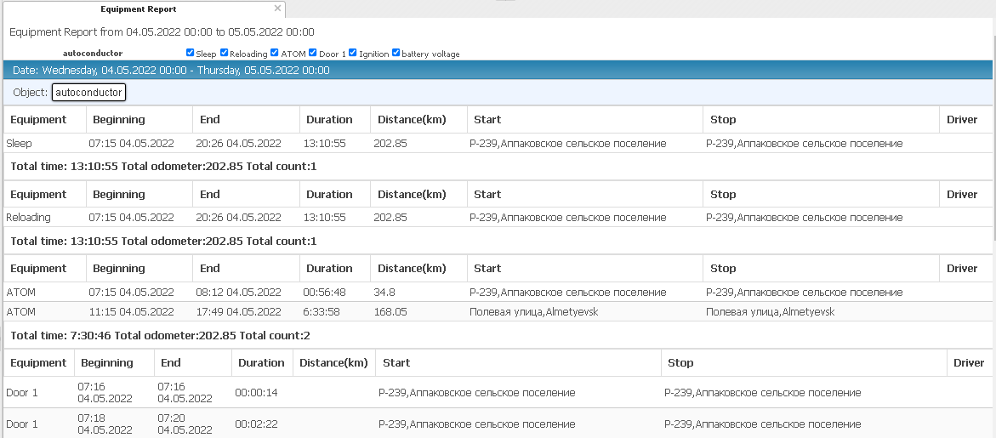Click the Distance(km) header in ATOM table
This screenshot has width=996, height=438.
pyautogui.click(x=412, y=268)
